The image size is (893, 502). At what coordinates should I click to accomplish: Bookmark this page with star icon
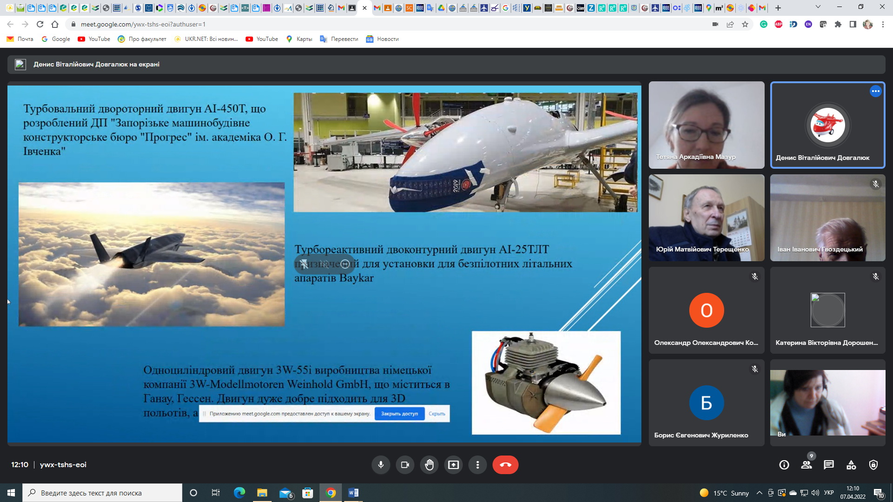tap(745, 24)
